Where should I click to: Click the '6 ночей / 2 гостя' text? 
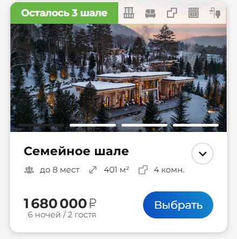click(62, 215)
